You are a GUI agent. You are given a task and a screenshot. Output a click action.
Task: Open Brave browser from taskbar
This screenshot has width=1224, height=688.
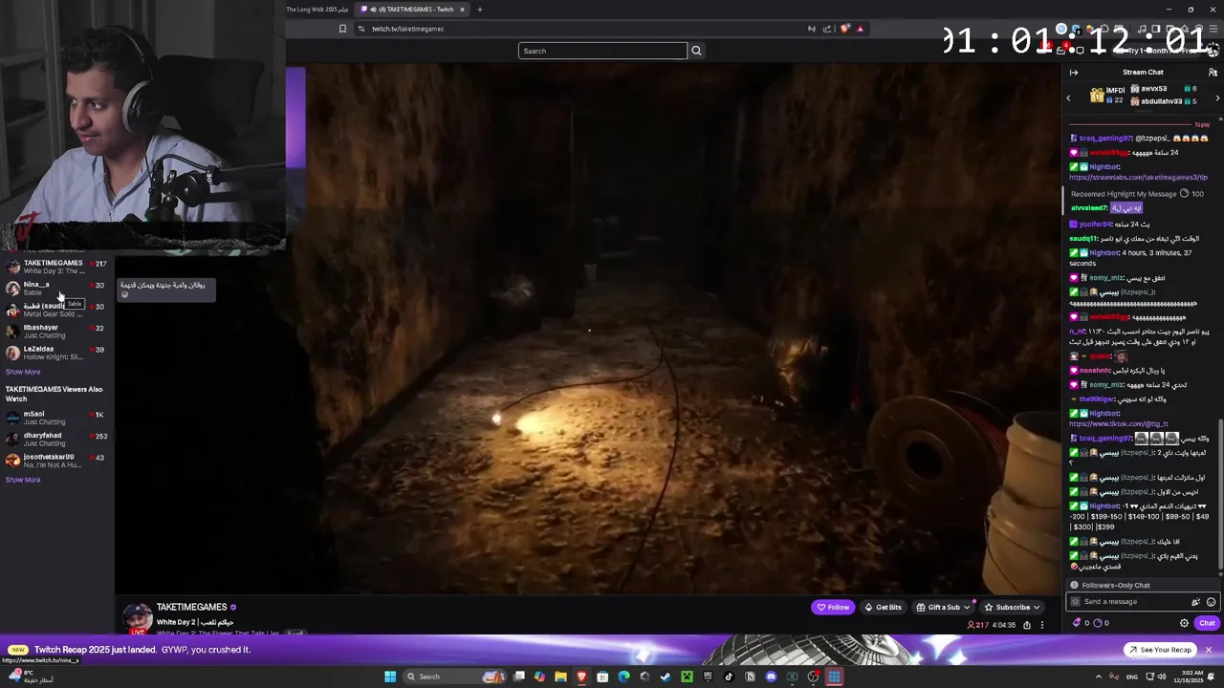pyautogui.click(x=581, y=677)
